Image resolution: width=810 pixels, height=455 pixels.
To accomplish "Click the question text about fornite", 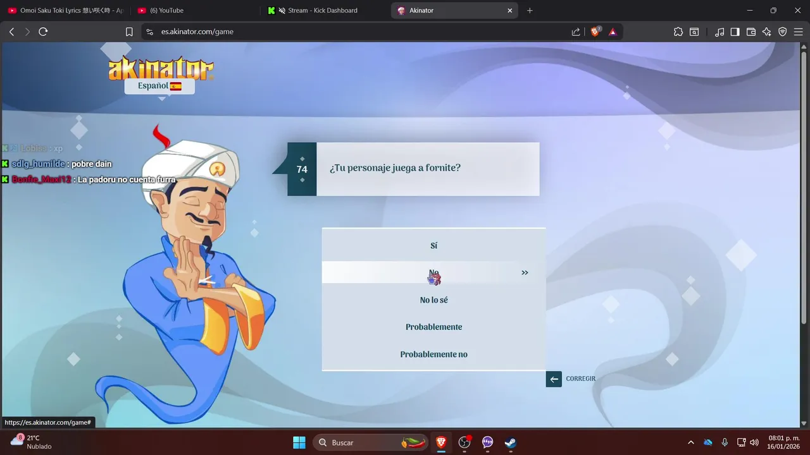I will click(395, 168).
